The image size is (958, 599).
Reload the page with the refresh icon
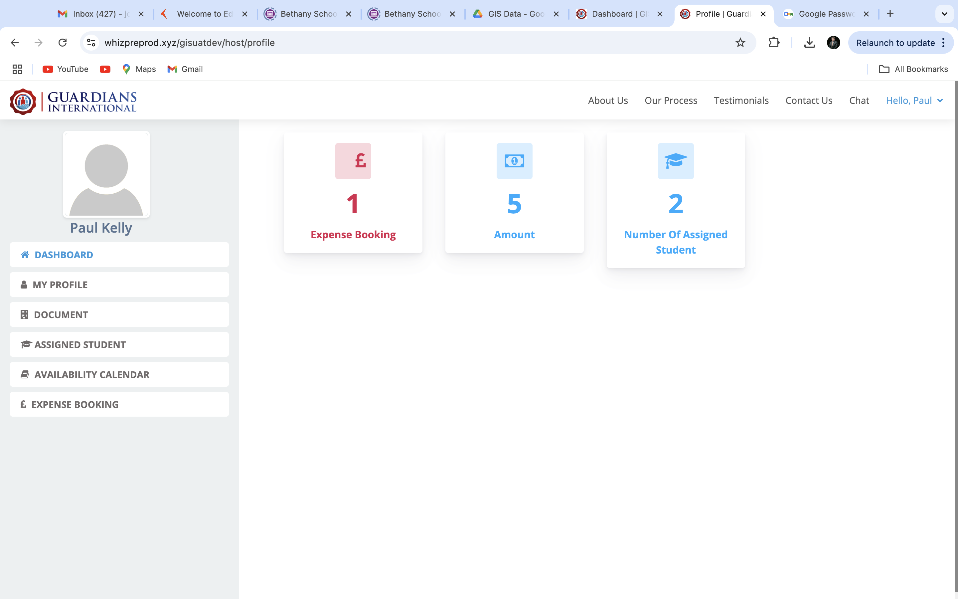[x=63, y=43]
